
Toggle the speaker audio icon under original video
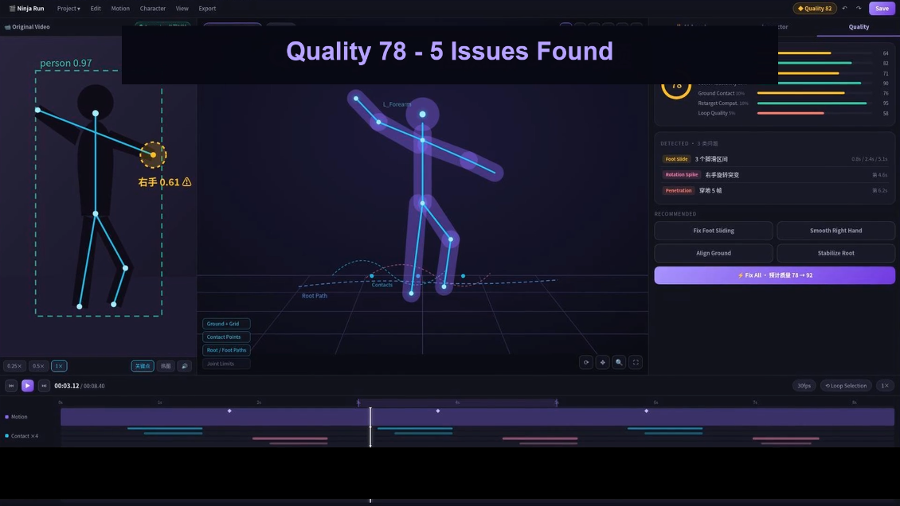(x=184, y=366)
